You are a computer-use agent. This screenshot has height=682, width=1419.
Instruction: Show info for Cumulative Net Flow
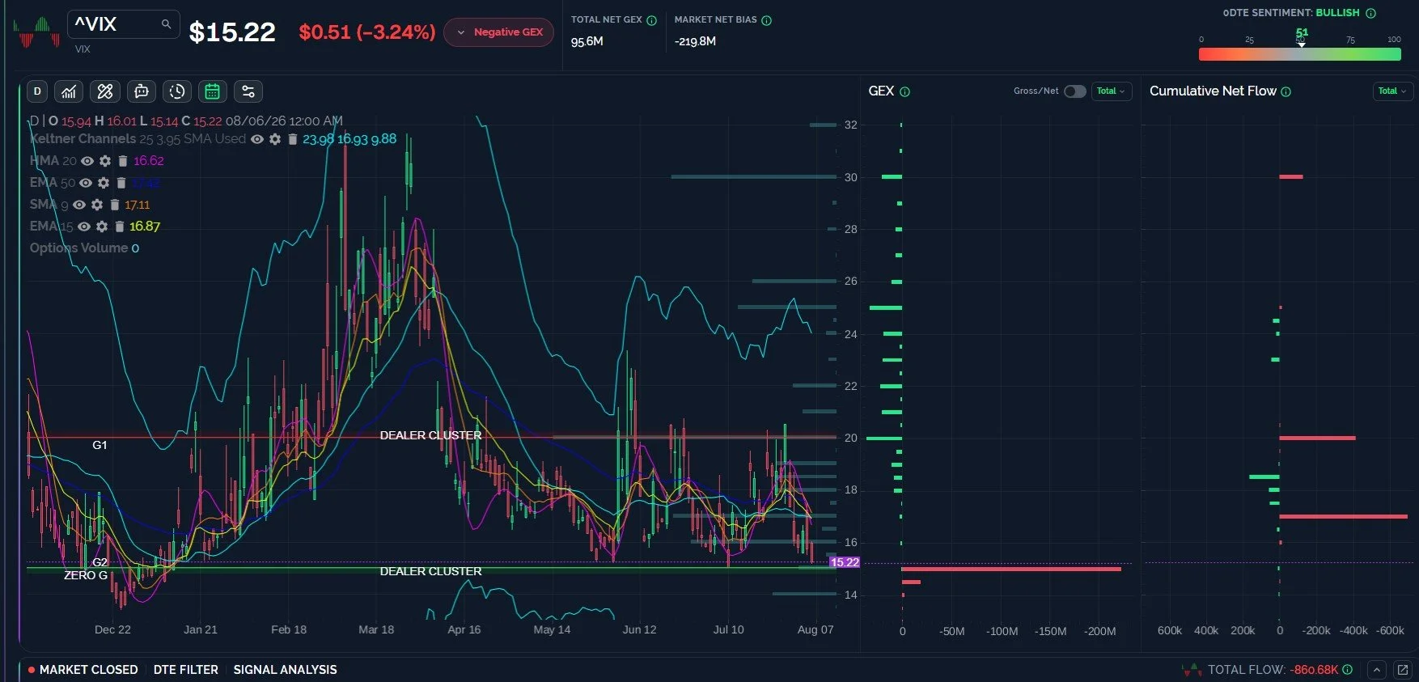click(x=1286, y=92)
